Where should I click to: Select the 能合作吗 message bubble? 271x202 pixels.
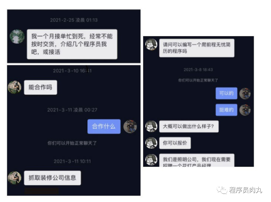coord(40,87)
